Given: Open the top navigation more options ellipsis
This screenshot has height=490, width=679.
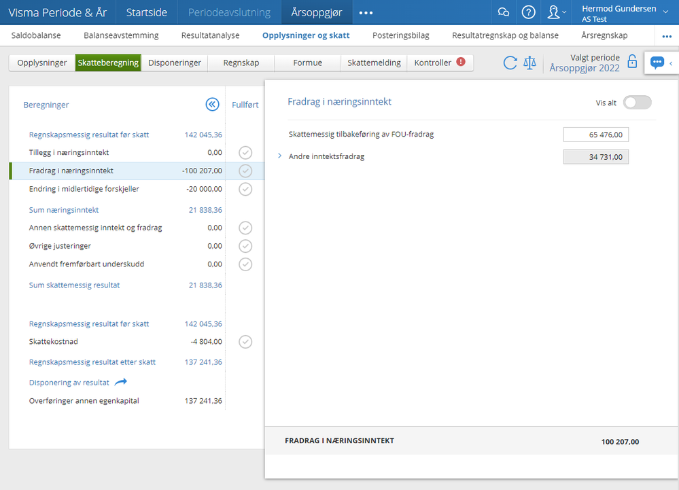Looking at the screenshot, I should pyautogui.click(x=366, y=13).
